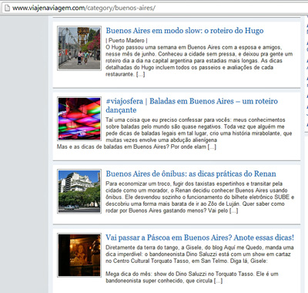Click the colorful dance floor thumbnail
This screenshot has height=293, width=308.
(x=79, y=119)
